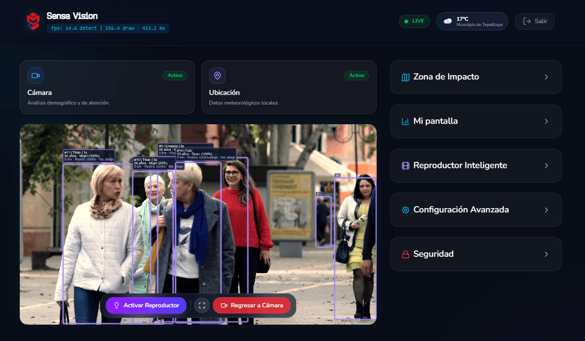
Task: Toggle the LIVE status indicator
Action: (414, 21)
